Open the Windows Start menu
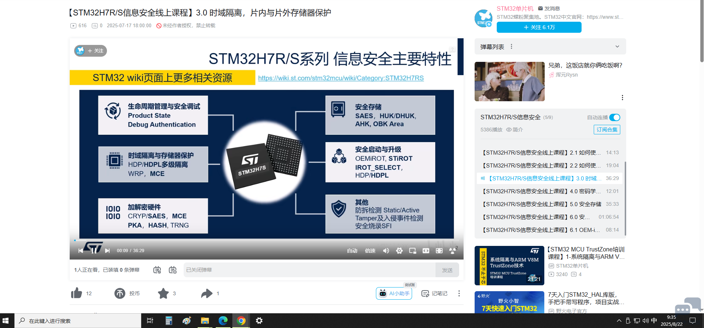 6,321
